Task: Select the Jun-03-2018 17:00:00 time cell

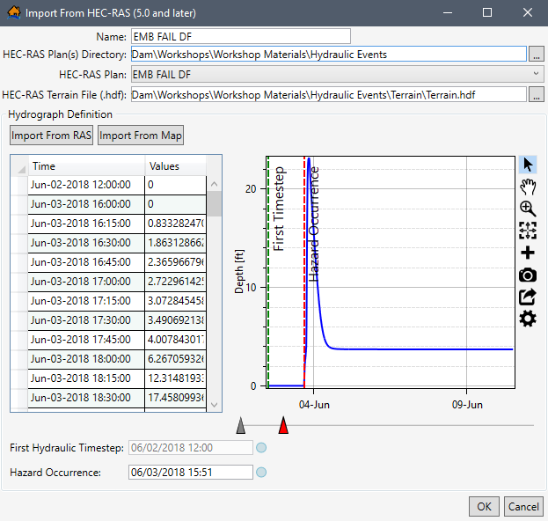Action: coord(86,282)
